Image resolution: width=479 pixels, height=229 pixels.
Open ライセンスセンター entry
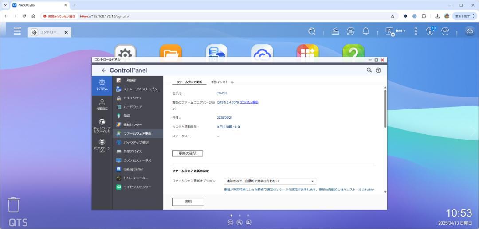pyautogui.click(x=138, y=186)
